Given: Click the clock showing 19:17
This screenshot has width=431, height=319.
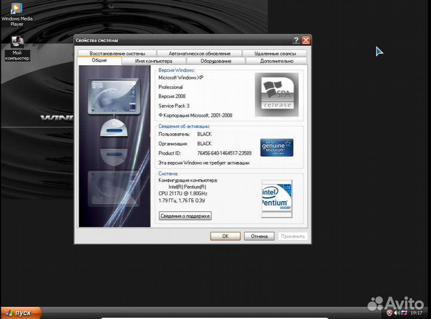Looking at the screenshot, I should click(416, 313).
